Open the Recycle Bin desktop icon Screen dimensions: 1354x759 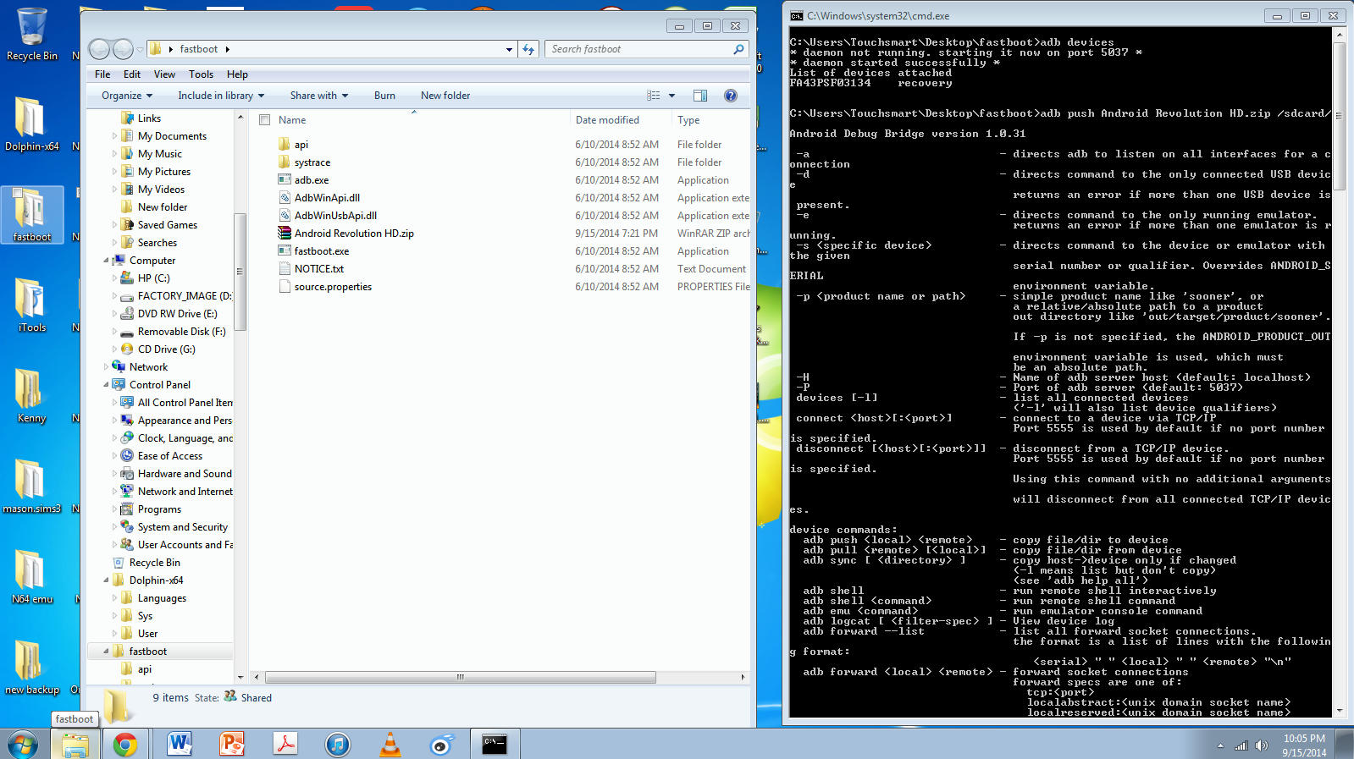pyautogui.click(x=31, y=34)
